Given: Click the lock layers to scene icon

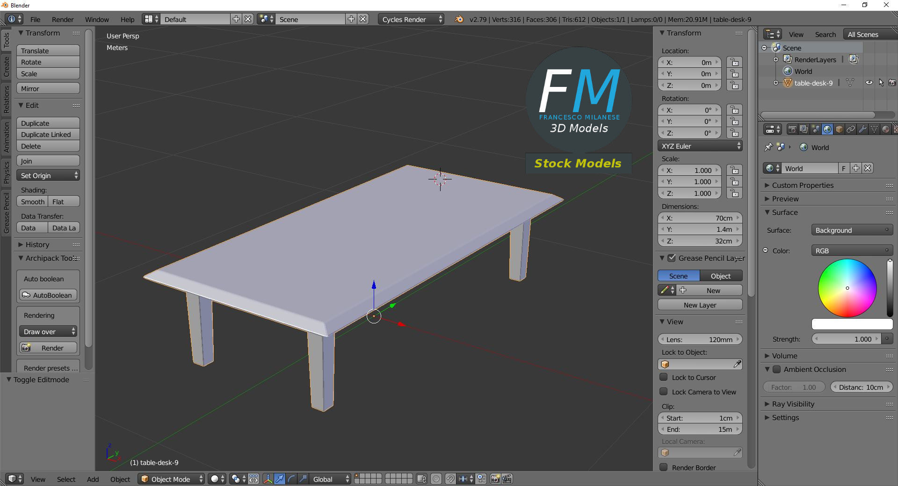Looking at the screenshot, I should [421, 479].
